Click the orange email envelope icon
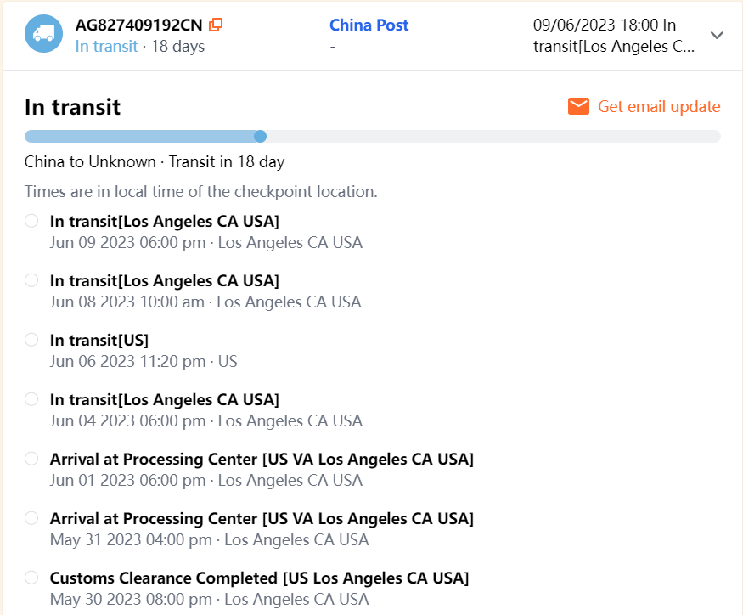This screenshot has height=615, width=743. [x=579, y=106]
